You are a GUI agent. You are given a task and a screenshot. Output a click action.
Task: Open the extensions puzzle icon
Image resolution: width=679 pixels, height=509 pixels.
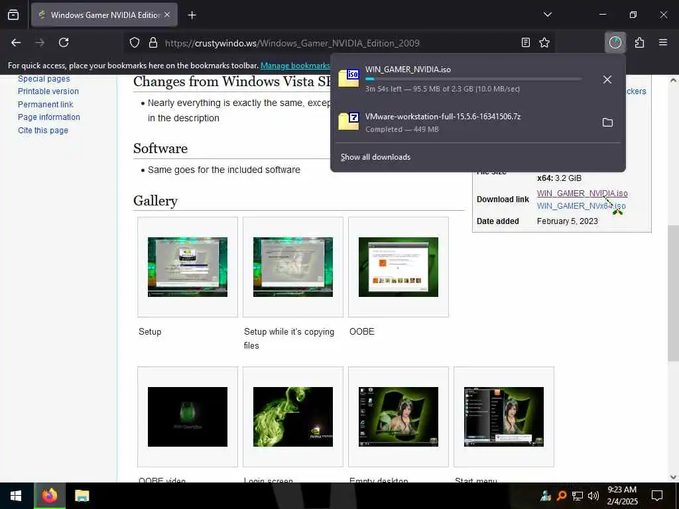pyautogui.click(x=640, y=42)
